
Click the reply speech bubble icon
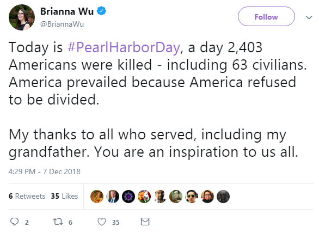pos(15,222)
